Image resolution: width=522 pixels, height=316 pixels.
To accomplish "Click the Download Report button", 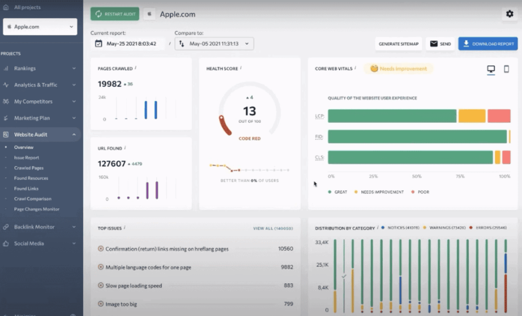I will [488, 44].
